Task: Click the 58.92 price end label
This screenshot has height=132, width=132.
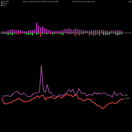Action: [127, 98]
